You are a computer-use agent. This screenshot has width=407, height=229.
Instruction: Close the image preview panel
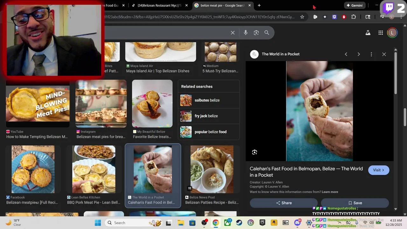pos(384,54)
